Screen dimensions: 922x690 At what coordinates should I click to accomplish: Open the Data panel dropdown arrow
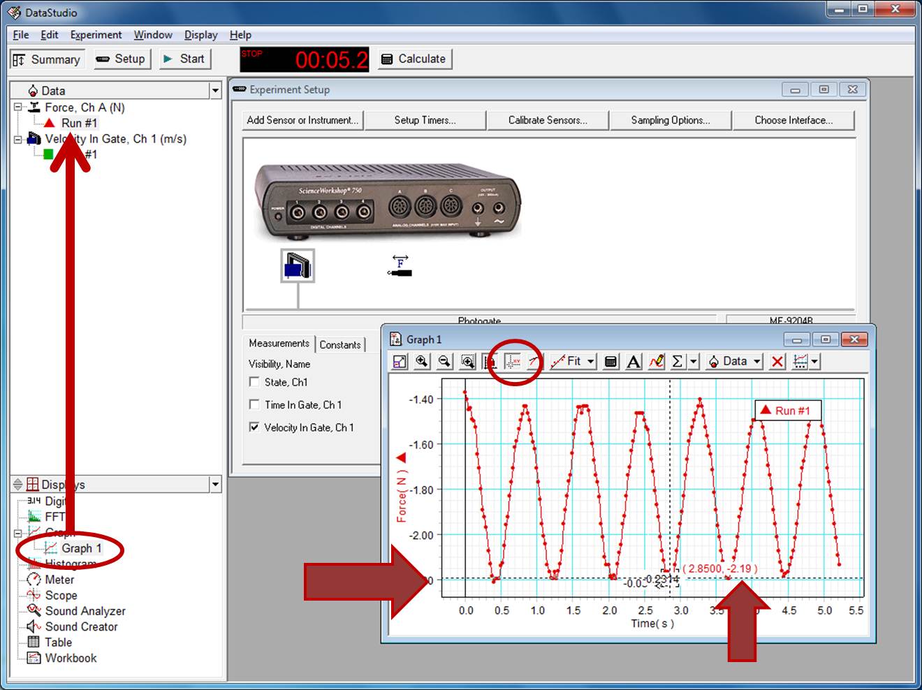click(x=215, y=91)
